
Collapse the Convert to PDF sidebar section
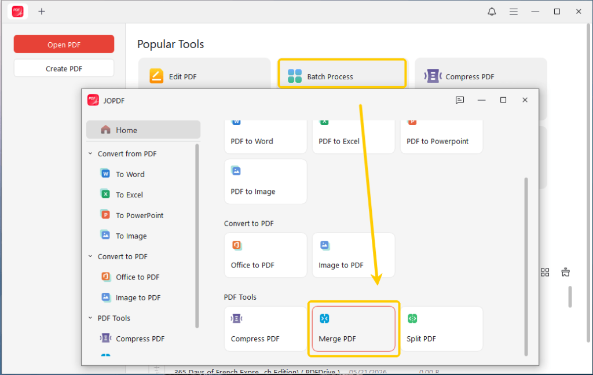(x=90, y=256)
